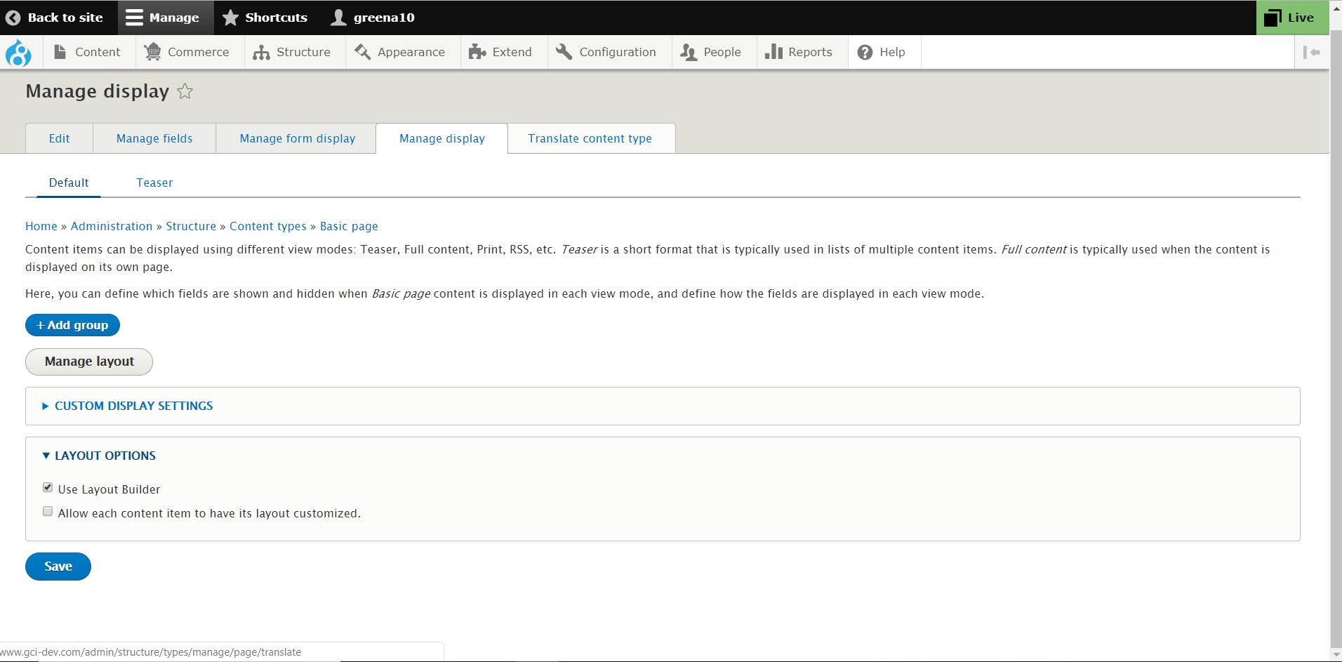Open Appearance via the paintbrush icon
This screenshot has width=1342, height=662.
click(x=361, y=51)
